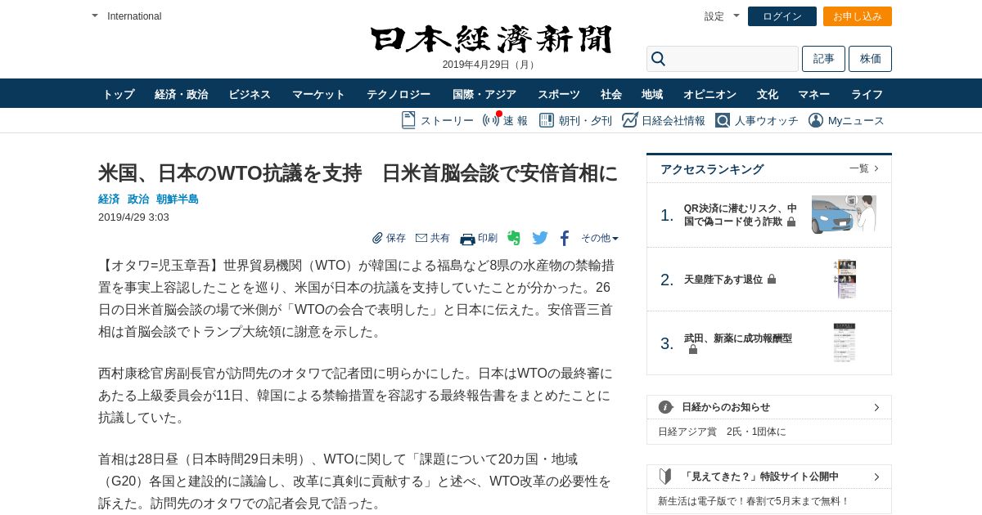Click the 記事 search button

(x=823, y=59)
